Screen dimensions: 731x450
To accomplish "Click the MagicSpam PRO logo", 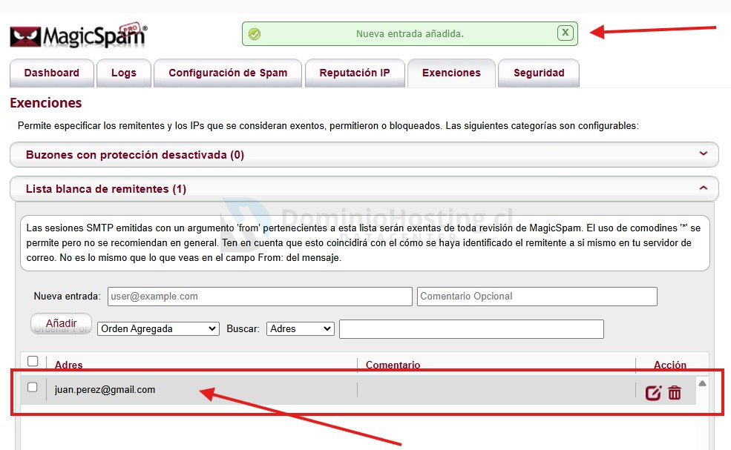I will coord(79,36).
